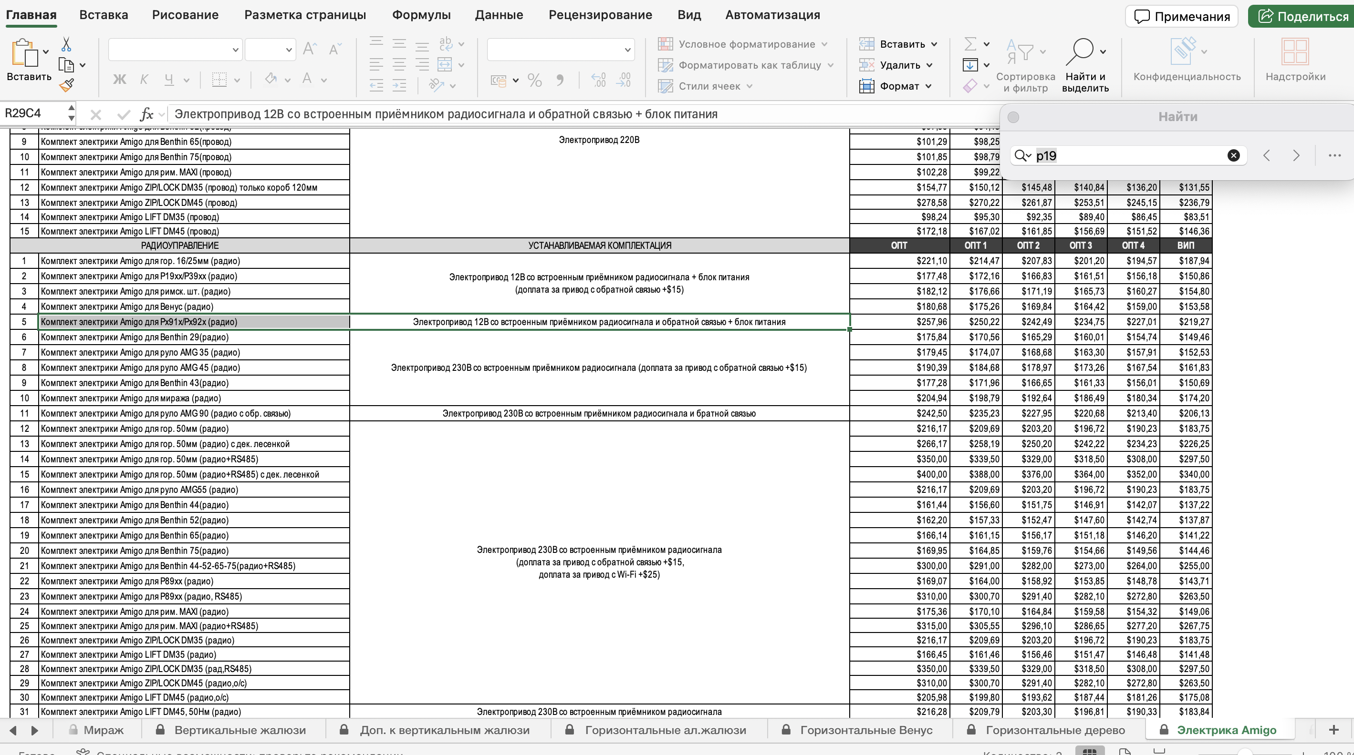Click the AutoSum sigma icon
The image size is (1354, 755).
(x=970, y=43)
